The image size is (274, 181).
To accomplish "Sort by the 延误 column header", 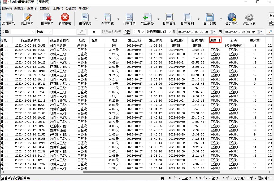I will coord(233,40).
